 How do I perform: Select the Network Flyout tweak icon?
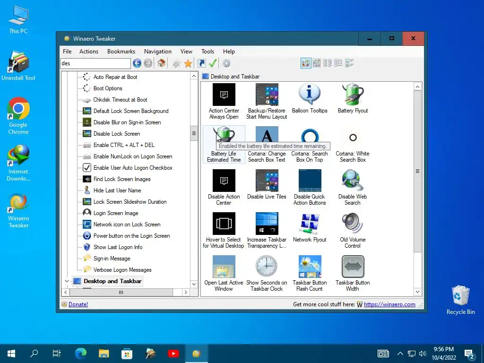[310, 227]
